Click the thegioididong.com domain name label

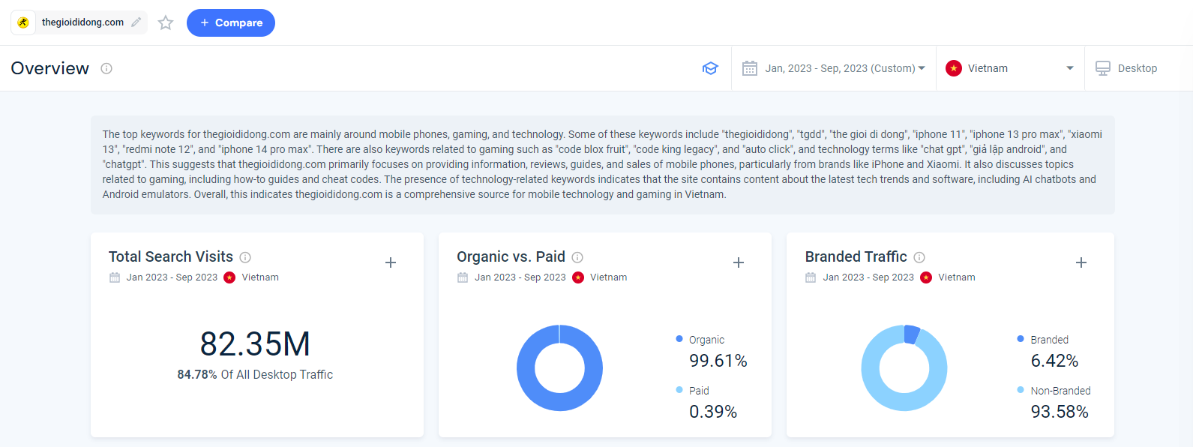tap(82, 22)
